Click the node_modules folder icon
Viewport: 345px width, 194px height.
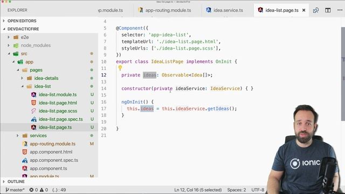point(16,45)
